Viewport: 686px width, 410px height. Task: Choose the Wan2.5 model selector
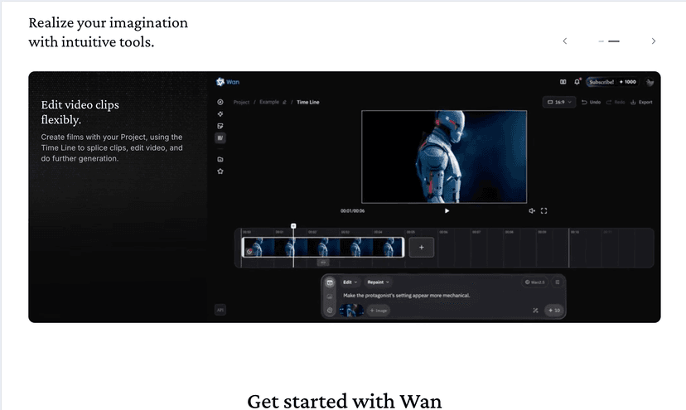534,282
